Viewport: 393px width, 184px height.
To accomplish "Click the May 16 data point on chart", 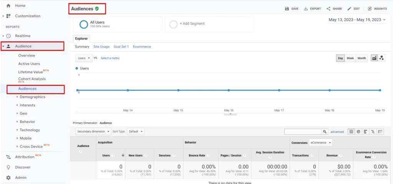I will 229,90.
